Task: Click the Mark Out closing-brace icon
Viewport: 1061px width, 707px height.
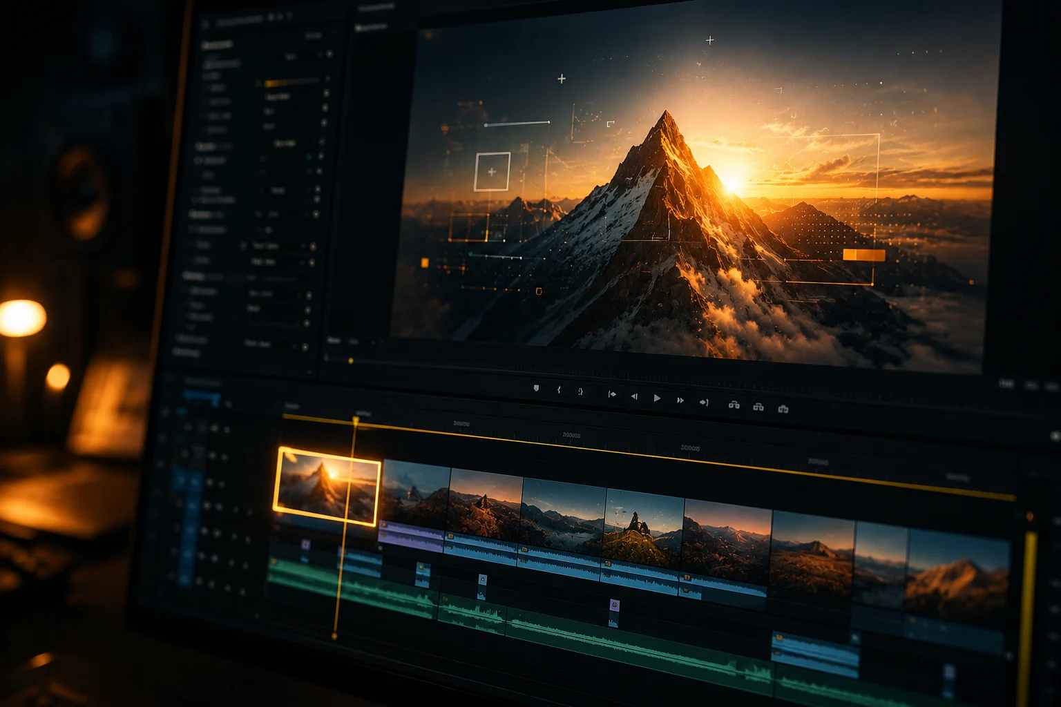Action: [x=580, y=391]
